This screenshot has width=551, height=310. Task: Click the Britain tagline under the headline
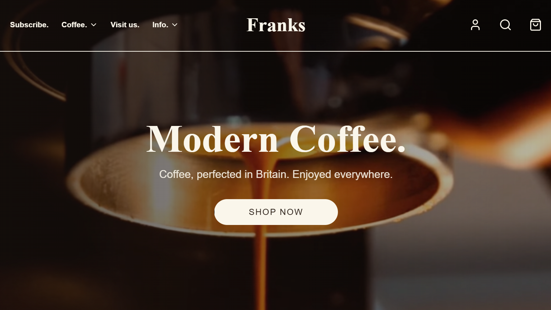(276, 174)
